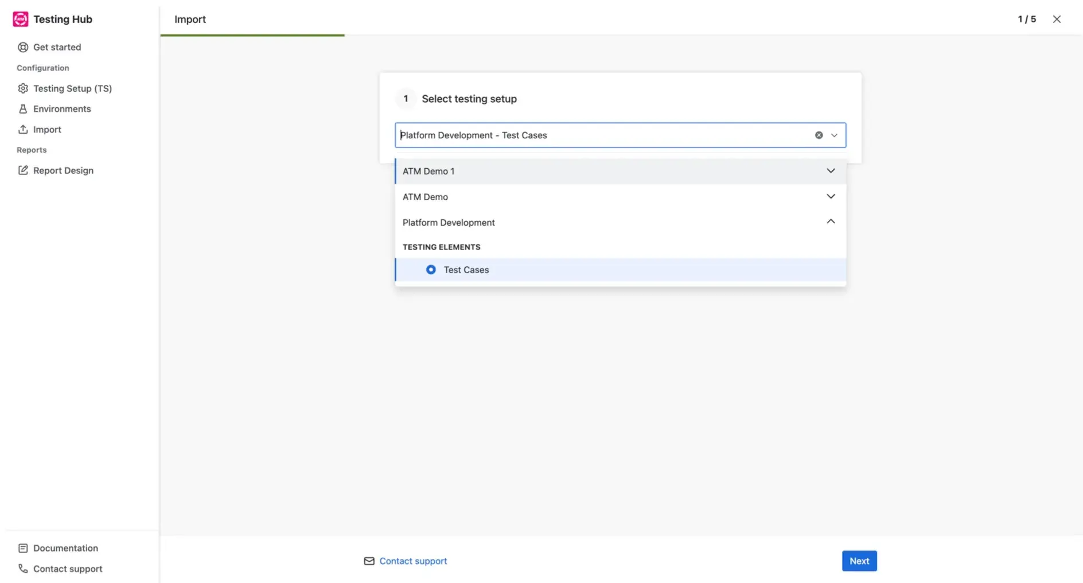
Task: Expand the ATM Demo entry
Action: coord(830,196)
